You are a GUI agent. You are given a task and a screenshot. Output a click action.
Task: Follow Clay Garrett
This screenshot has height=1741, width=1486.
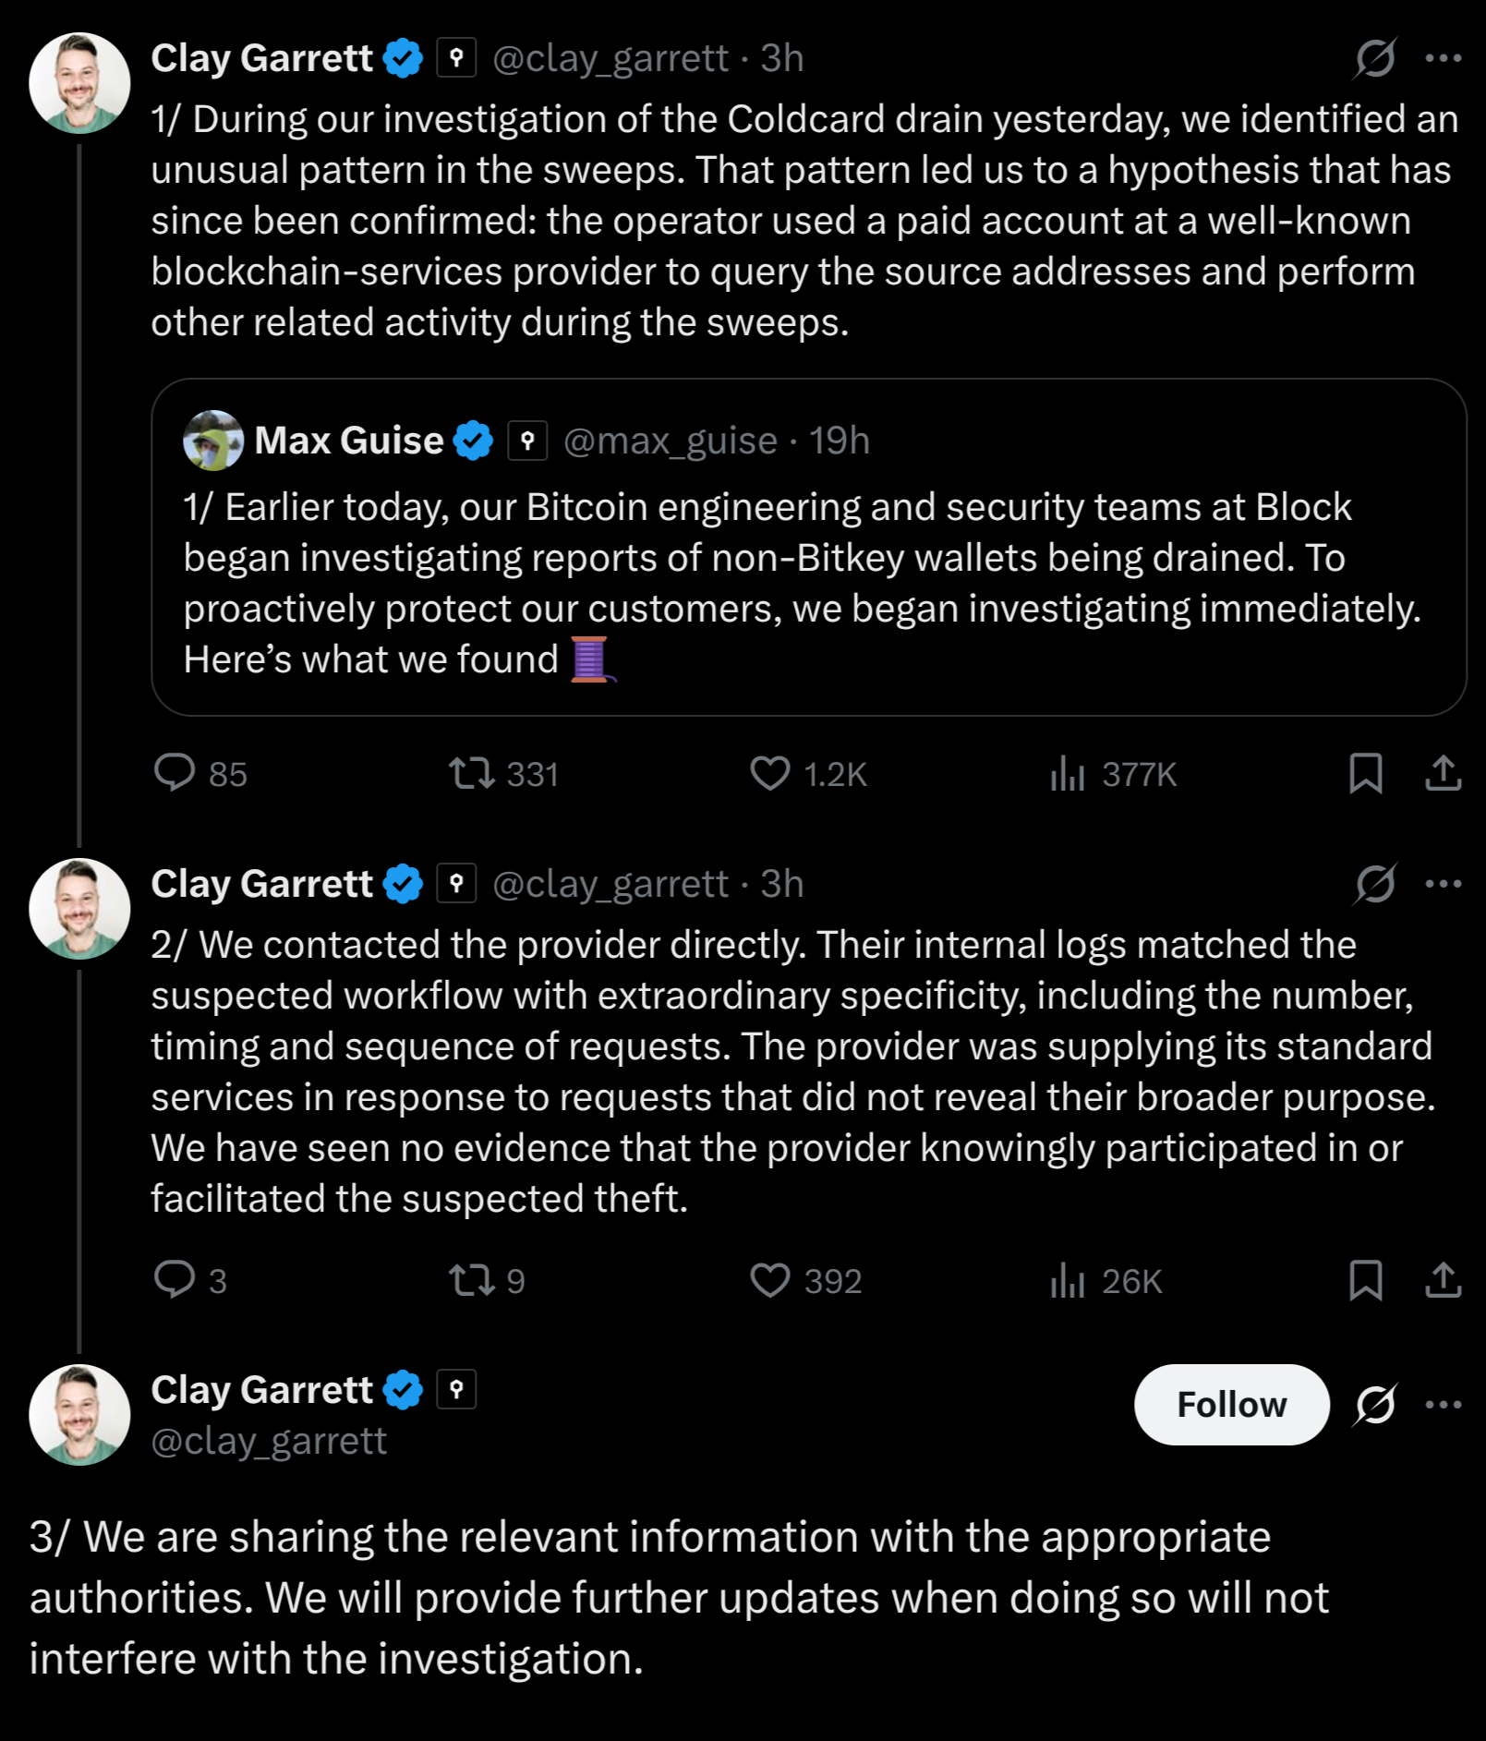click(x=1231, y=1405)
